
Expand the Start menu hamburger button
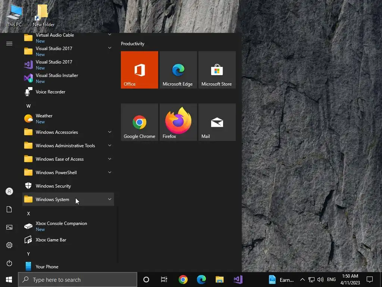pos(9,43)
